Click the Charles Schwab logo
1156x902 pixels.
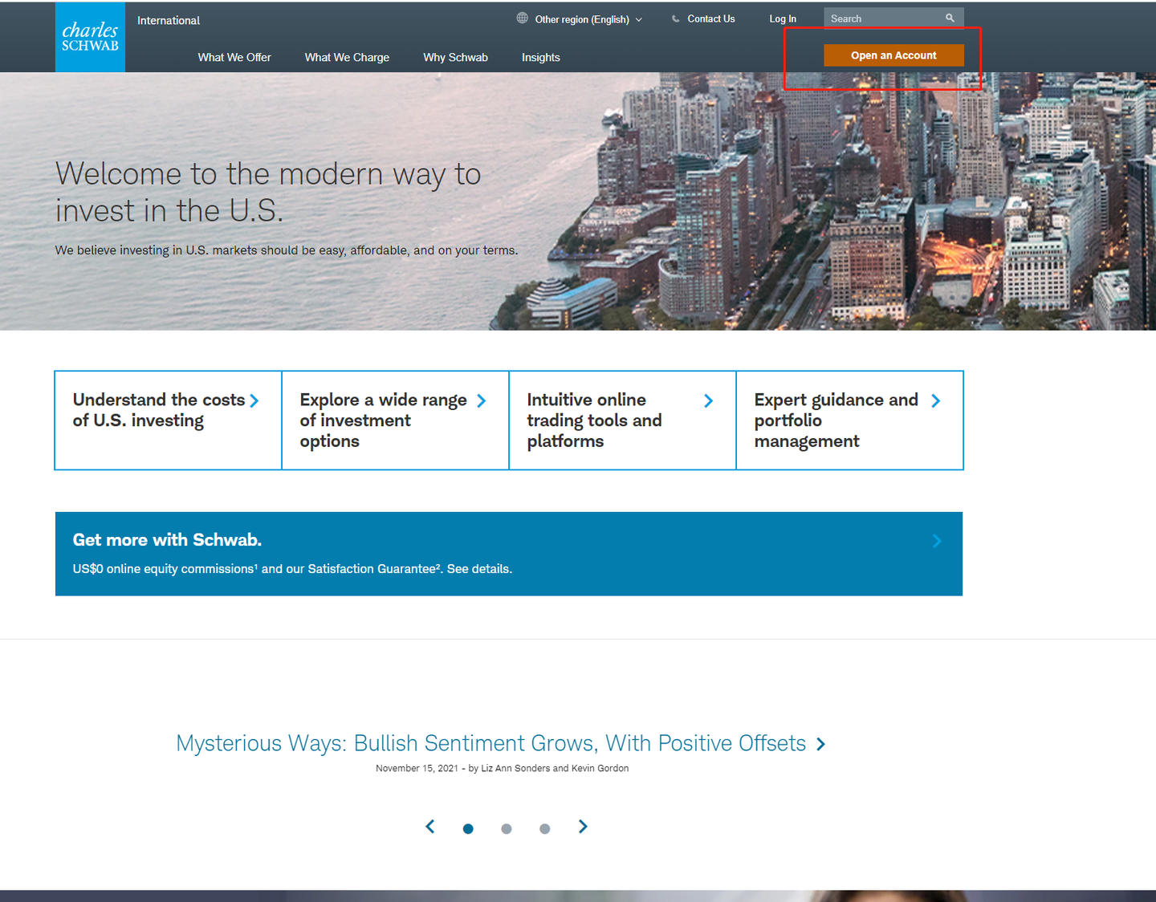(x=90, y=37)
